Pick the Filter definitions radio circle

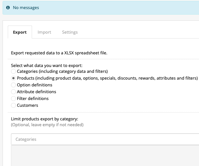click(13, 98)
